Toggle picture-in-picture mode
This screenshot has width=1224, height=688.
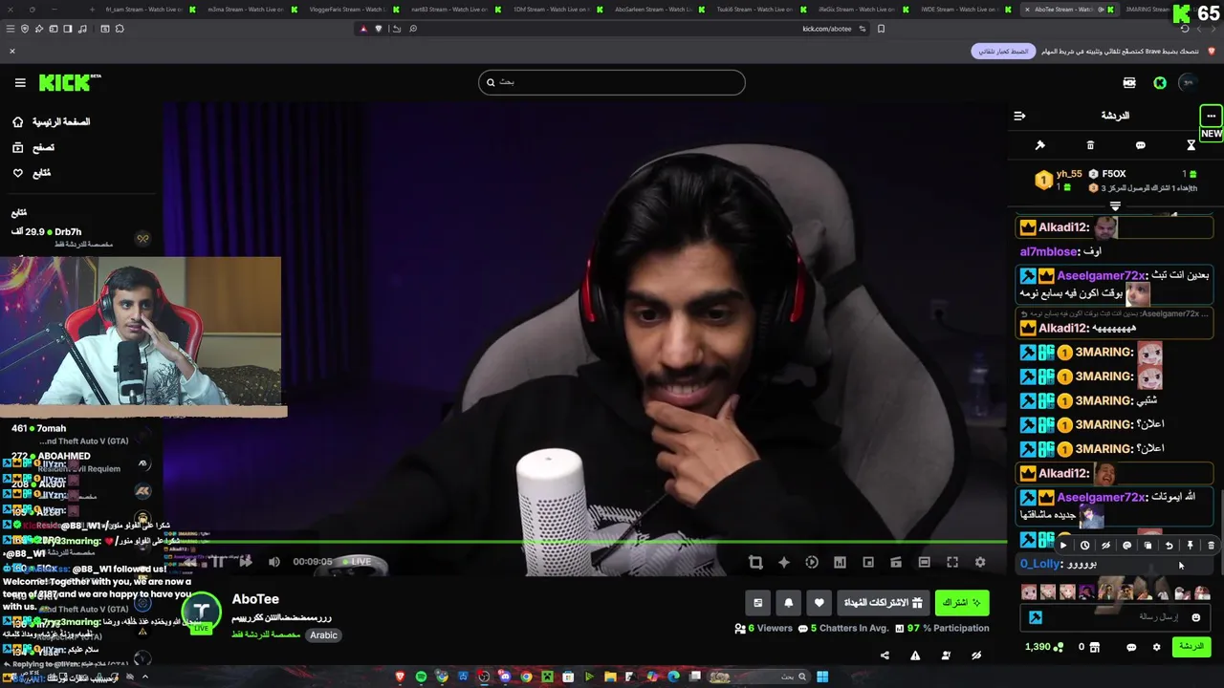(868, 563)
